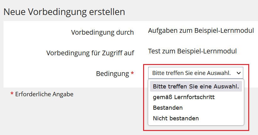Click the "Bedingung" field label
The height and width of the screenshot is (135, 258).
coord(112,74)
